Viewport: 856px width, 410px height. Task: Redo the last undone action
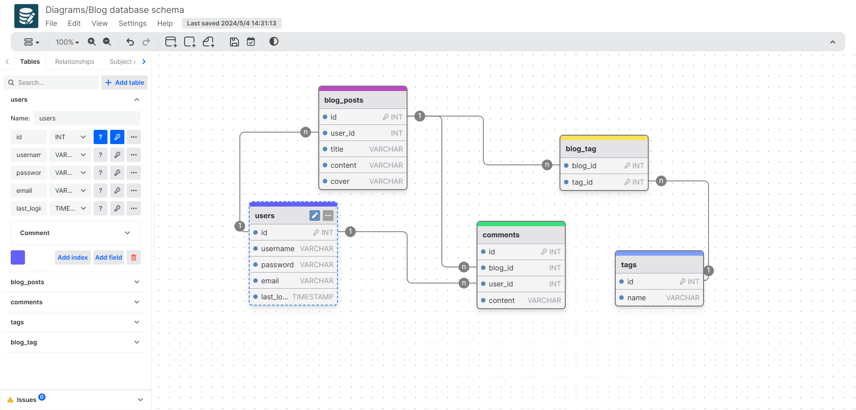click(x=146, y=42)
